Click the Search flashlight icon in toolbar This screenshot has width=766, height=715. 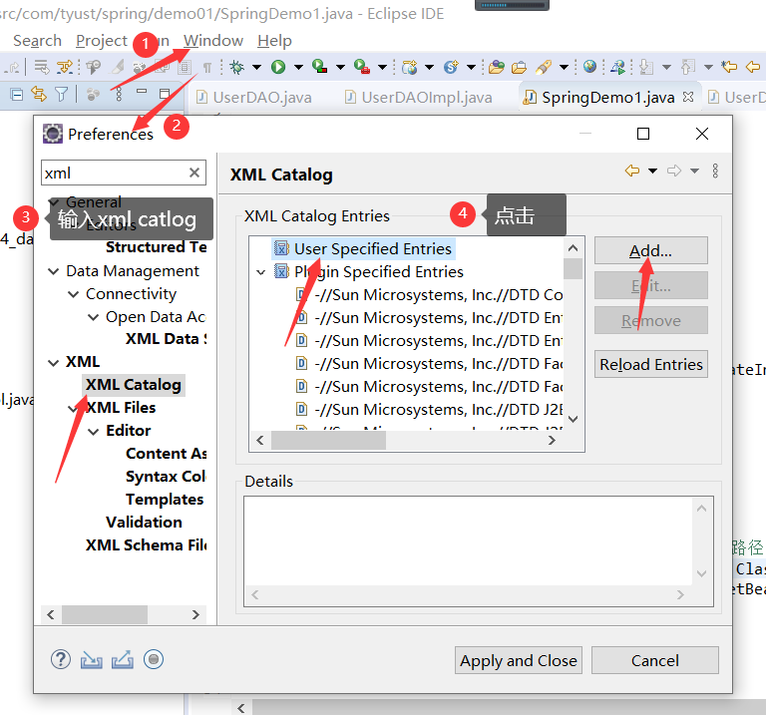543,67
